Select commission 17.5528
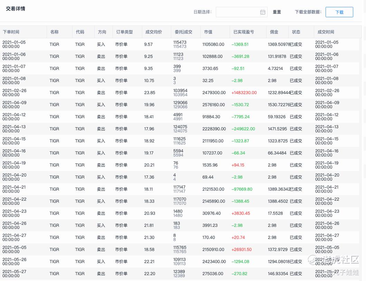This screenshot has height=281, width=366. click(x=276, y=213)
